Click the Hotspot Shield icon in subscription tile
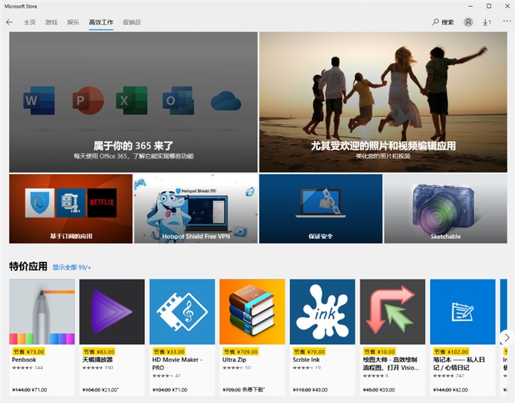This screenshot has width=515, height=403. 40,203
